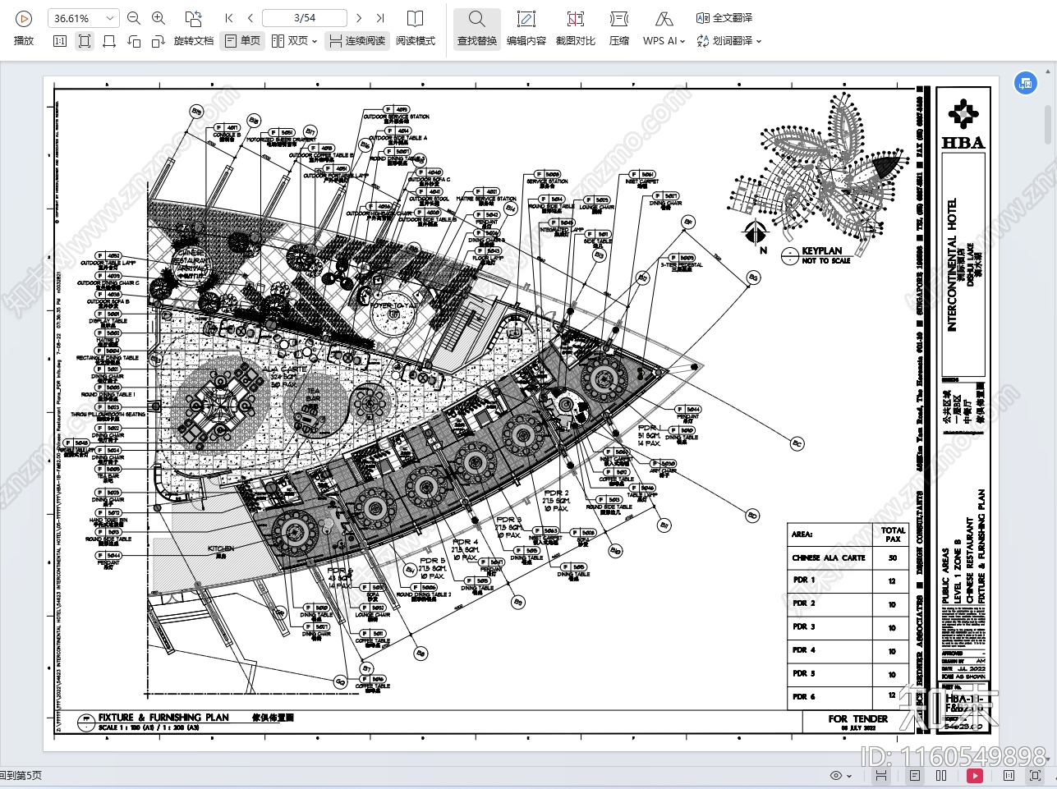Image resolution: width=1057 pixels, height=789 pixels.
Task: Jump to the first page arrow
Action: click(x=229, y=18)
